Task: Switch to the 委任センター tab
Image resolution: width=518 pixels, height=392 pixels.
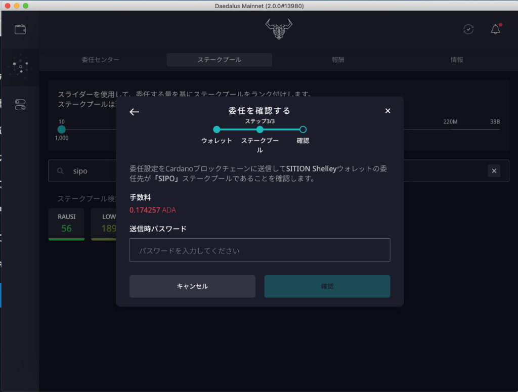Action: (x=101, y=60)
